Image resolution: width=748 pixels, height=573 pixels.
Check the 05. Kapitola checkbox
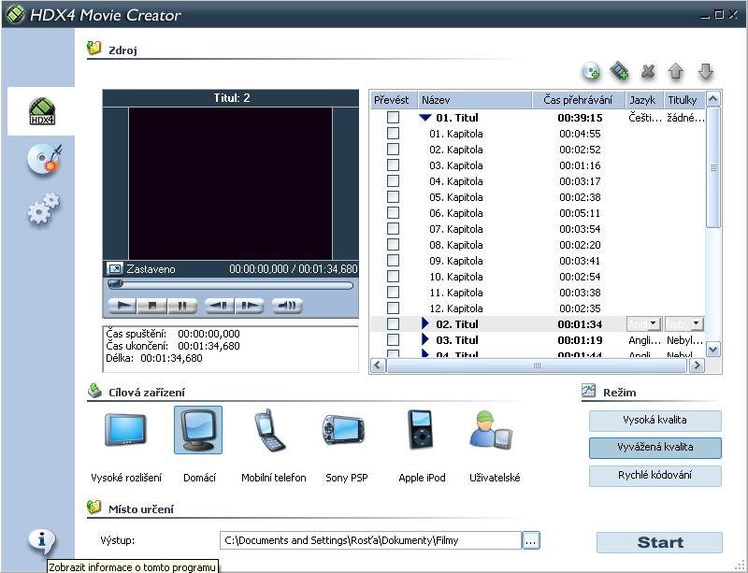[x=393, y=197]
